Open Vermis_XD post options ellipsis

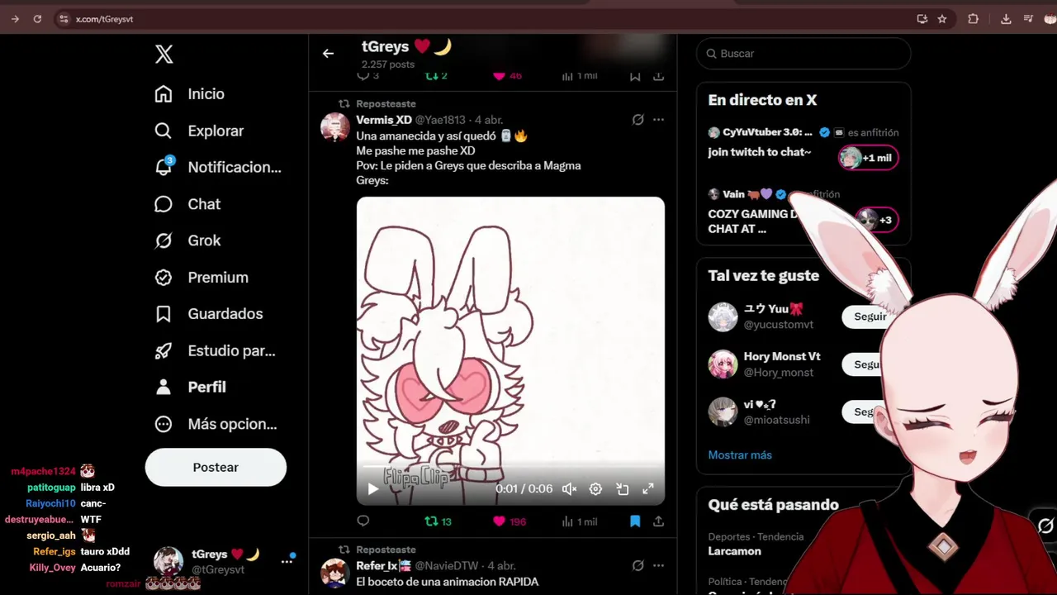(658, 120)
